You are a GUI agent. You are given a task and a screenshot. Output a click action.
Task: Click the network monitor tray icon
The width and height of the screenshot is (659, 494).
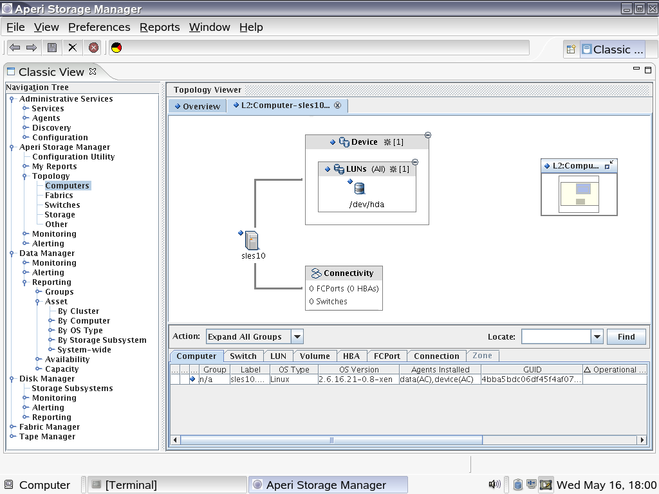point(531,484)
